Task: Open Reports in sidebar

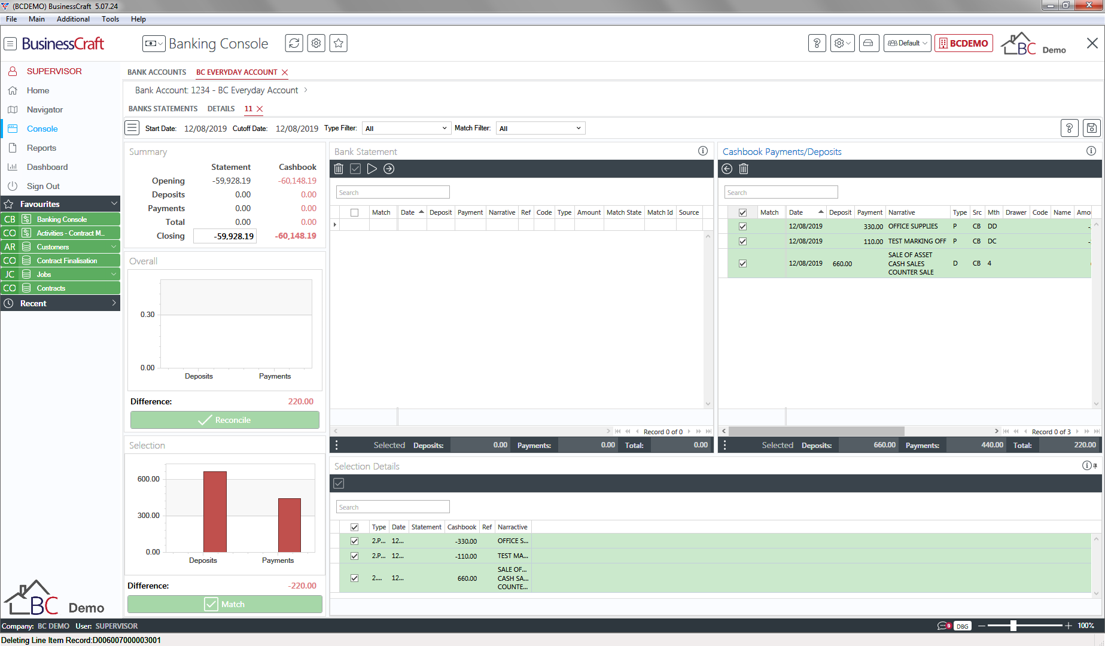Action: point(41,148)
